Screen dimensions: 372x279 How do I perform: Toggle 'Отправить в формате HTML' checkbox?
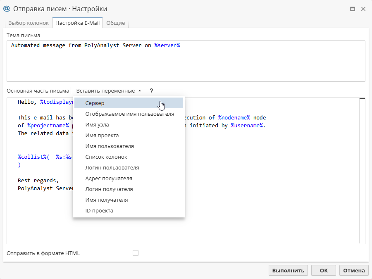[x=136, y=253]
